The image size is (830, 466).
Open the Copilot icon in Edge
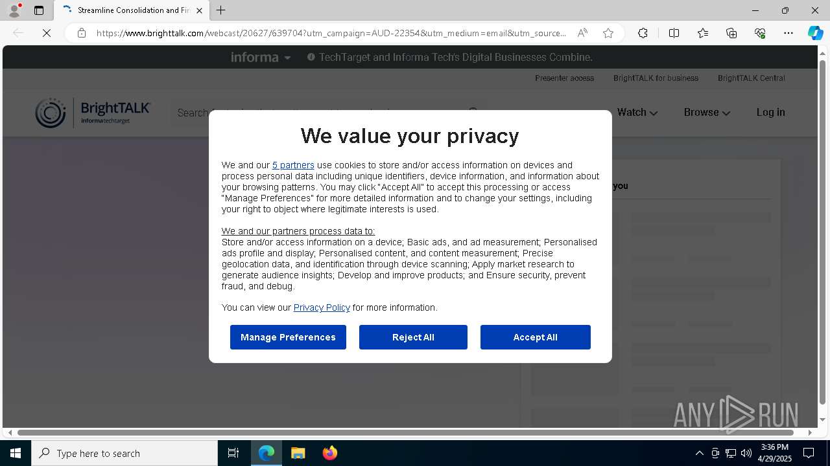click(815, 33)
